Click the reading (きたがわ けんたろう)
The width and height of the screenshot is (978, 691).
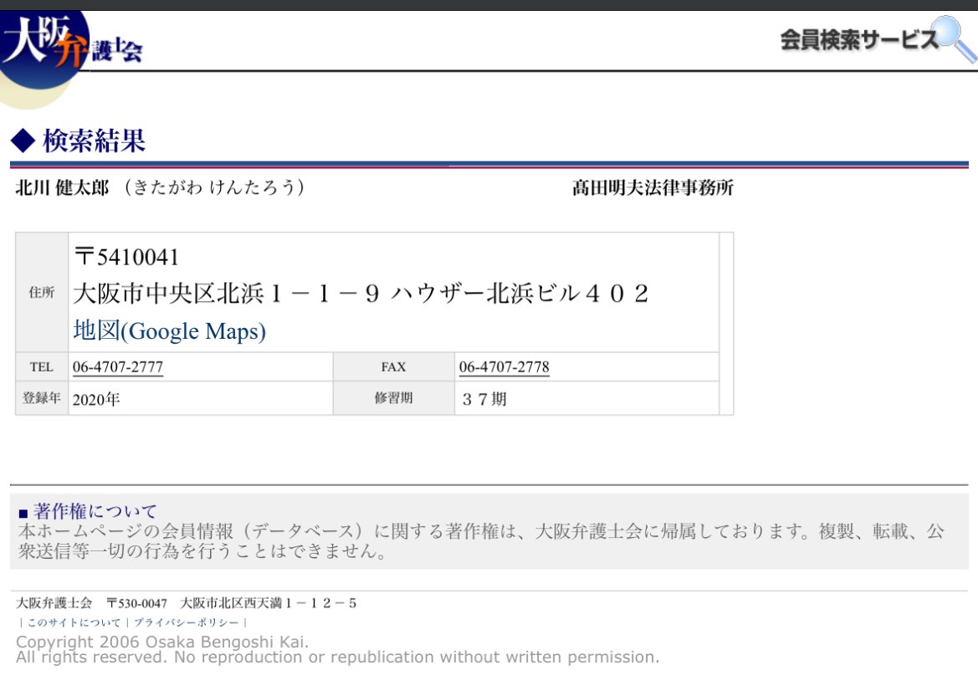(213, 187)
